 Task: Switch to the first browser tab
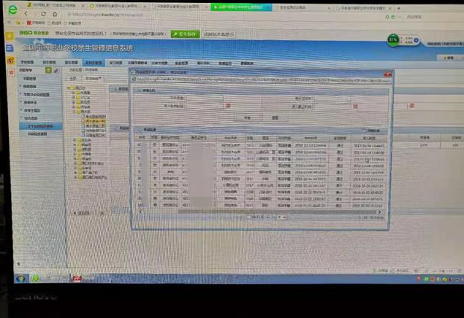click(56, 6)
